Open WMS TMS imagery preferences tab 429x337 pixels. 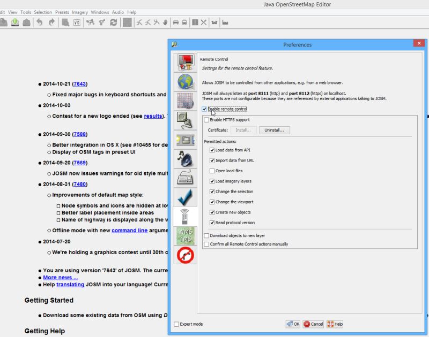(x=185, y=236)
